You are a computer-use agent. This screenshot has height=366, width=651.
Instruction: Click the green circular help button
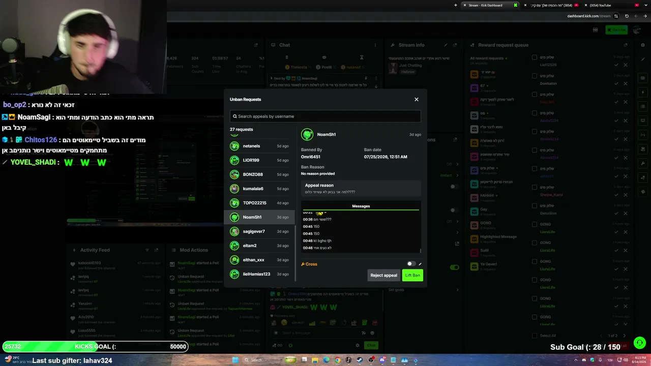tap(640, 343)
